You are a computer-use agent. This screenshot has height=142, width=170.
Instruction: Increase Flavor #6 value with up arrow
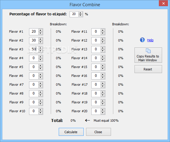tap(41, 75)
